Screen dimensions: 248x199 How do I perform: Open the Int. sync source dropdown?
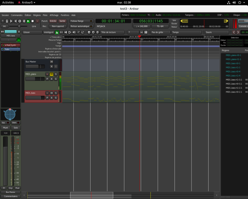[4, 26]
